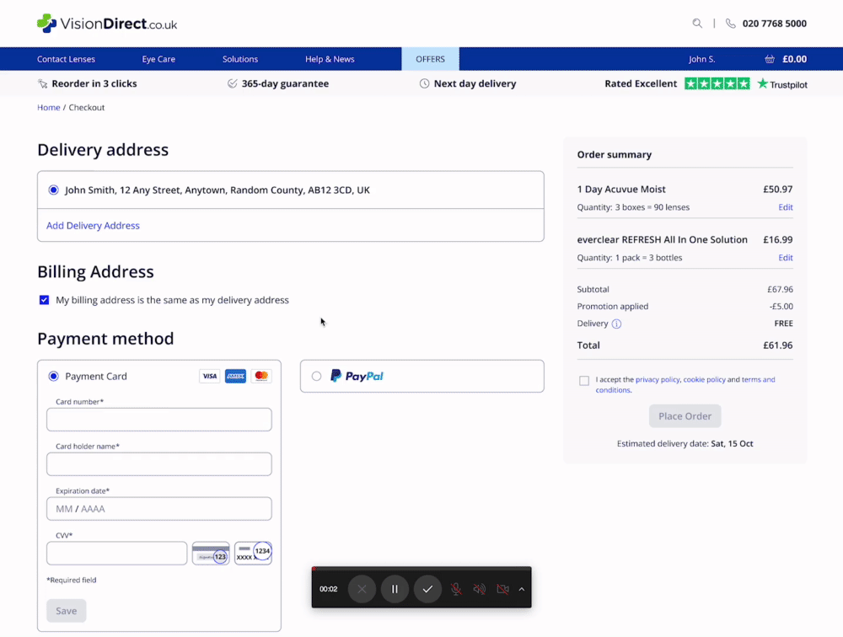
Task: Click the green Trustpilot five-star rating
Action: (x=717, y=84)
